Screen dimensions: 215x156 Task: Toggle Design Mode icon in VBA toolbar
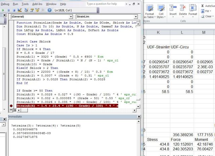tap(19, 10)
